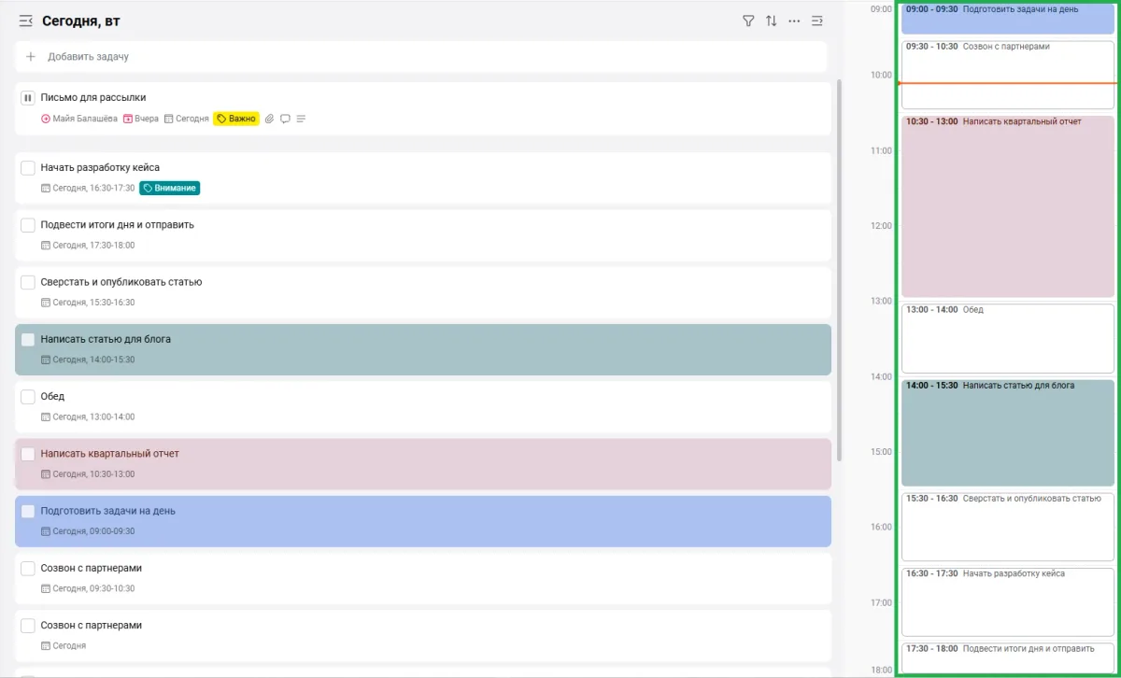Collapse the left sidebar menu icon

pos(26,21)
